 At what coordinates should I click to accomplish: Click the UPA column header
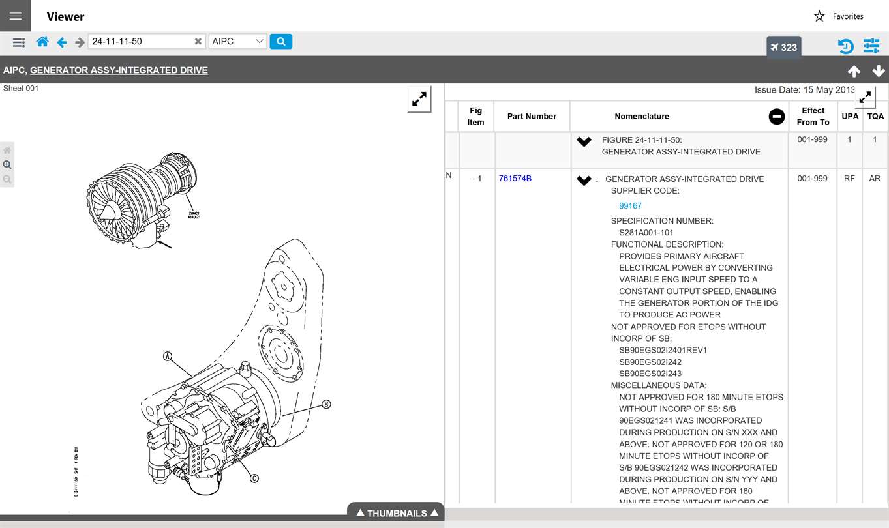tap(851, 116)
